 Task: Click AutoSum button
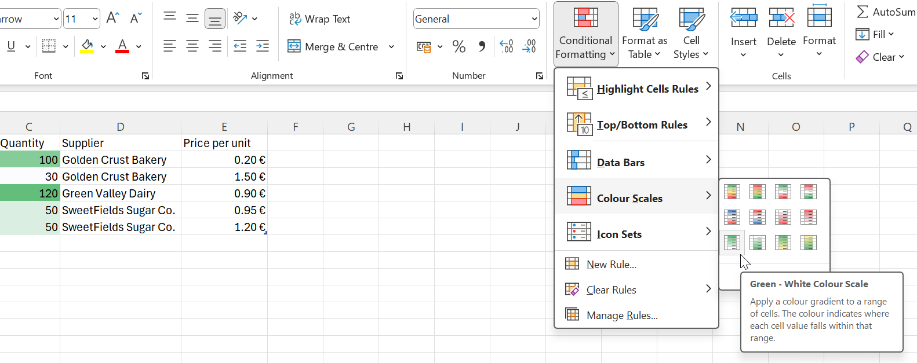(886, 12)
